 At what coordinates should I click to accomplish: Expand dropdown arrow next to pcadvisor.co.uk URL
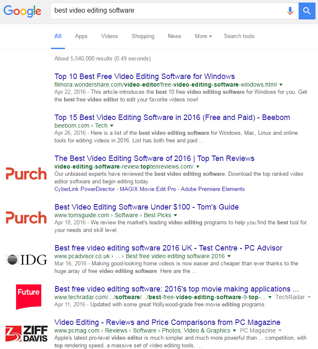coord(229,256)
